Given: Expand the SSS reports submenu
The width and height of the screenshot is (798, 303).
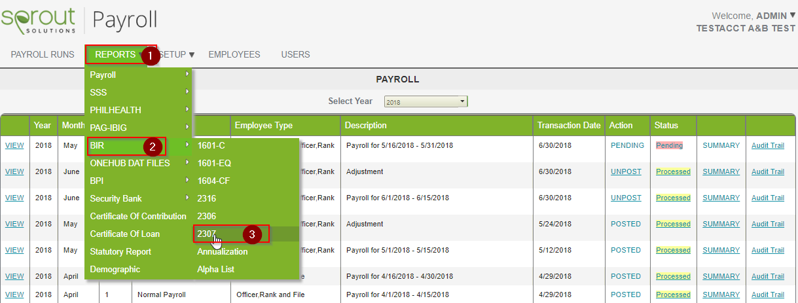Looking at the screenshot, I should pos(139,92).
